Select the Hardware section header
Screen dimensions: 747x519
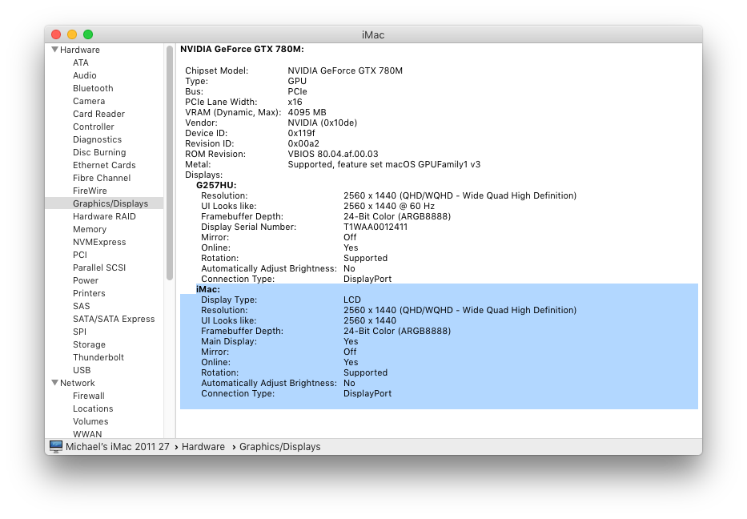(79, 50)
